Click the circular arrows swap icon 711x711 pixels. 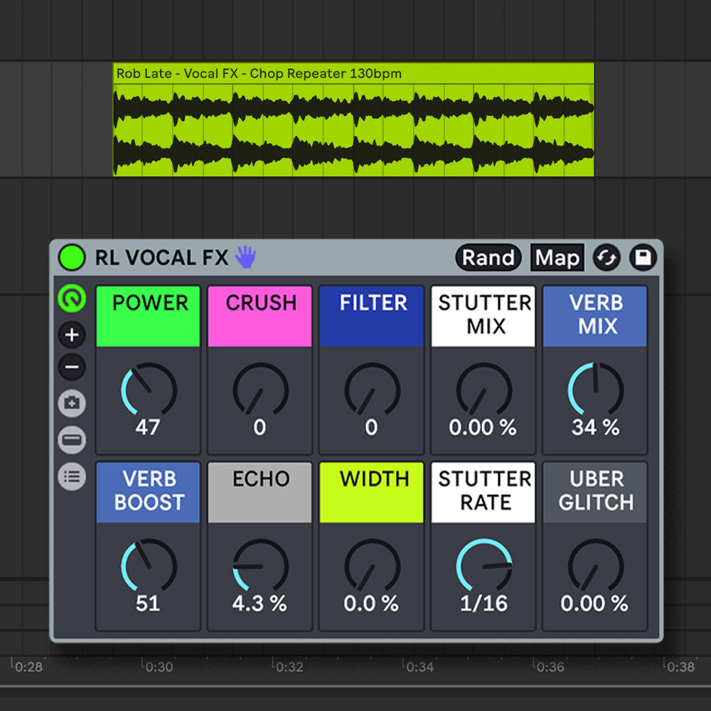coord(606,257)
